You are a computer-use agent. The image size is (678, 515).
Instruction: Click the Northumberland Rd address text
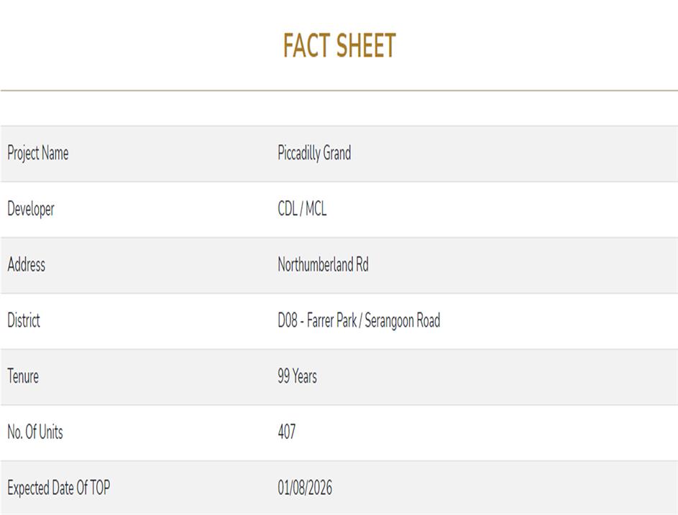click(x=323, y=264)
